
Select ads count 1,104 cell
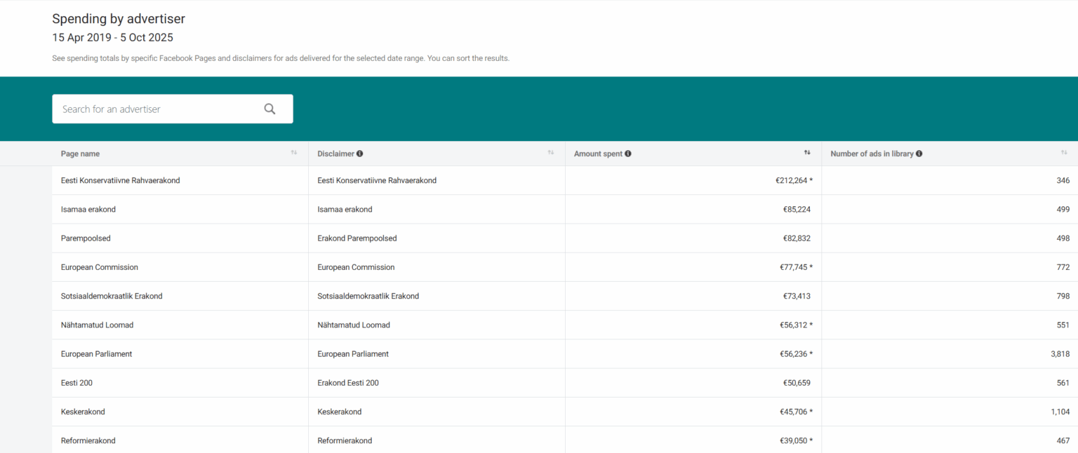click(950, 412)
